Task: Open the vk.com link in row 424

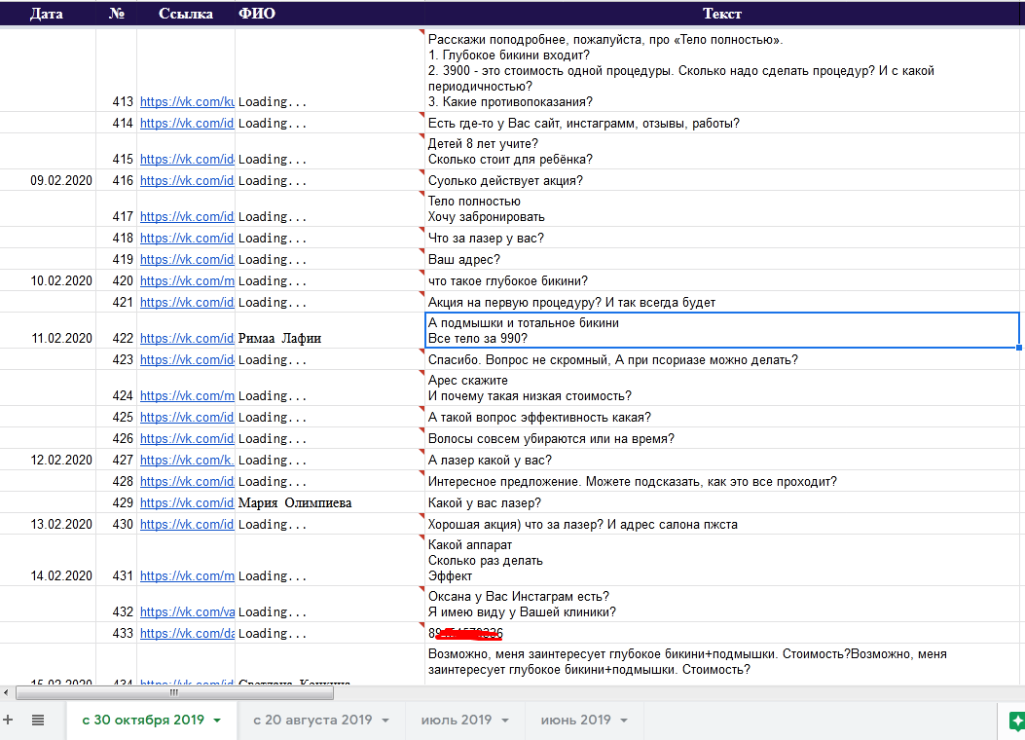Action: (187, 396)
